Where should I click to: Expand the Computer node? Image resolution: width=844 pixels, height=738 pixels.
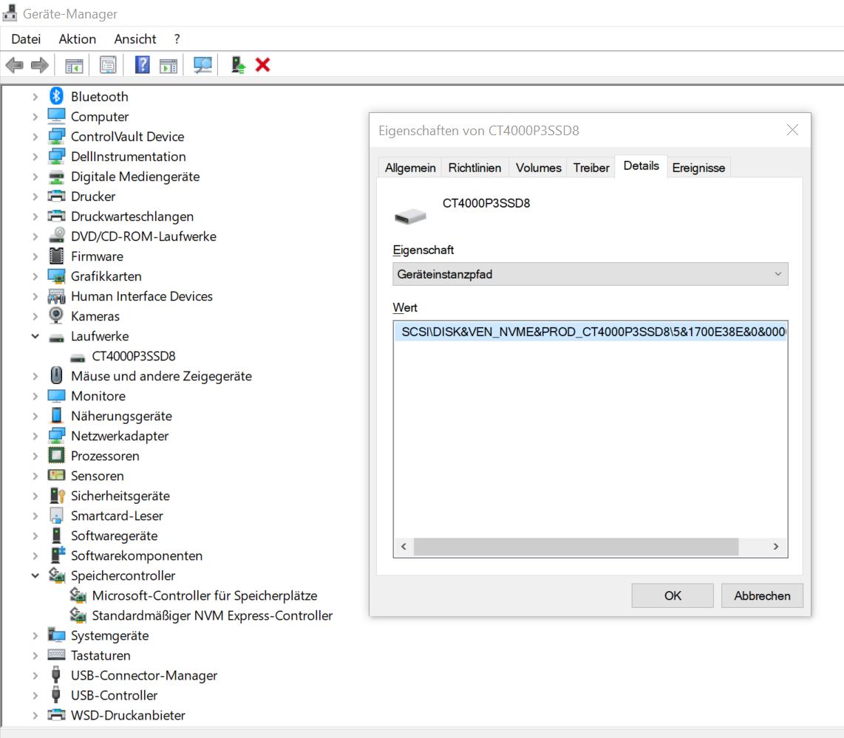click(x=35, y=117)
